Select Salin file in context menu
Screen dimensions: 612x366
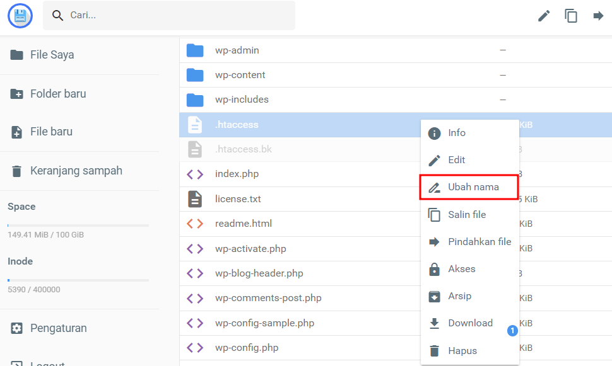click(467, 214)
